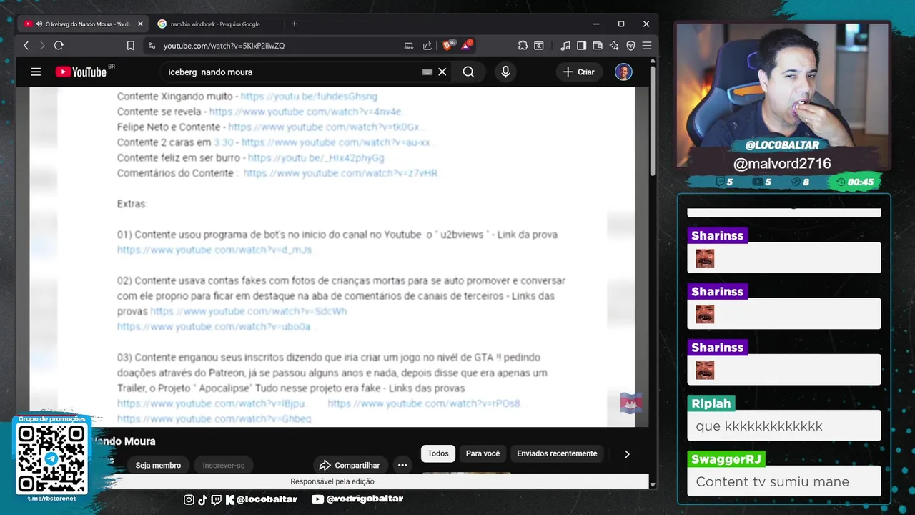Close the O Iceberg do Nando Moura tab

tap(140, 24)
